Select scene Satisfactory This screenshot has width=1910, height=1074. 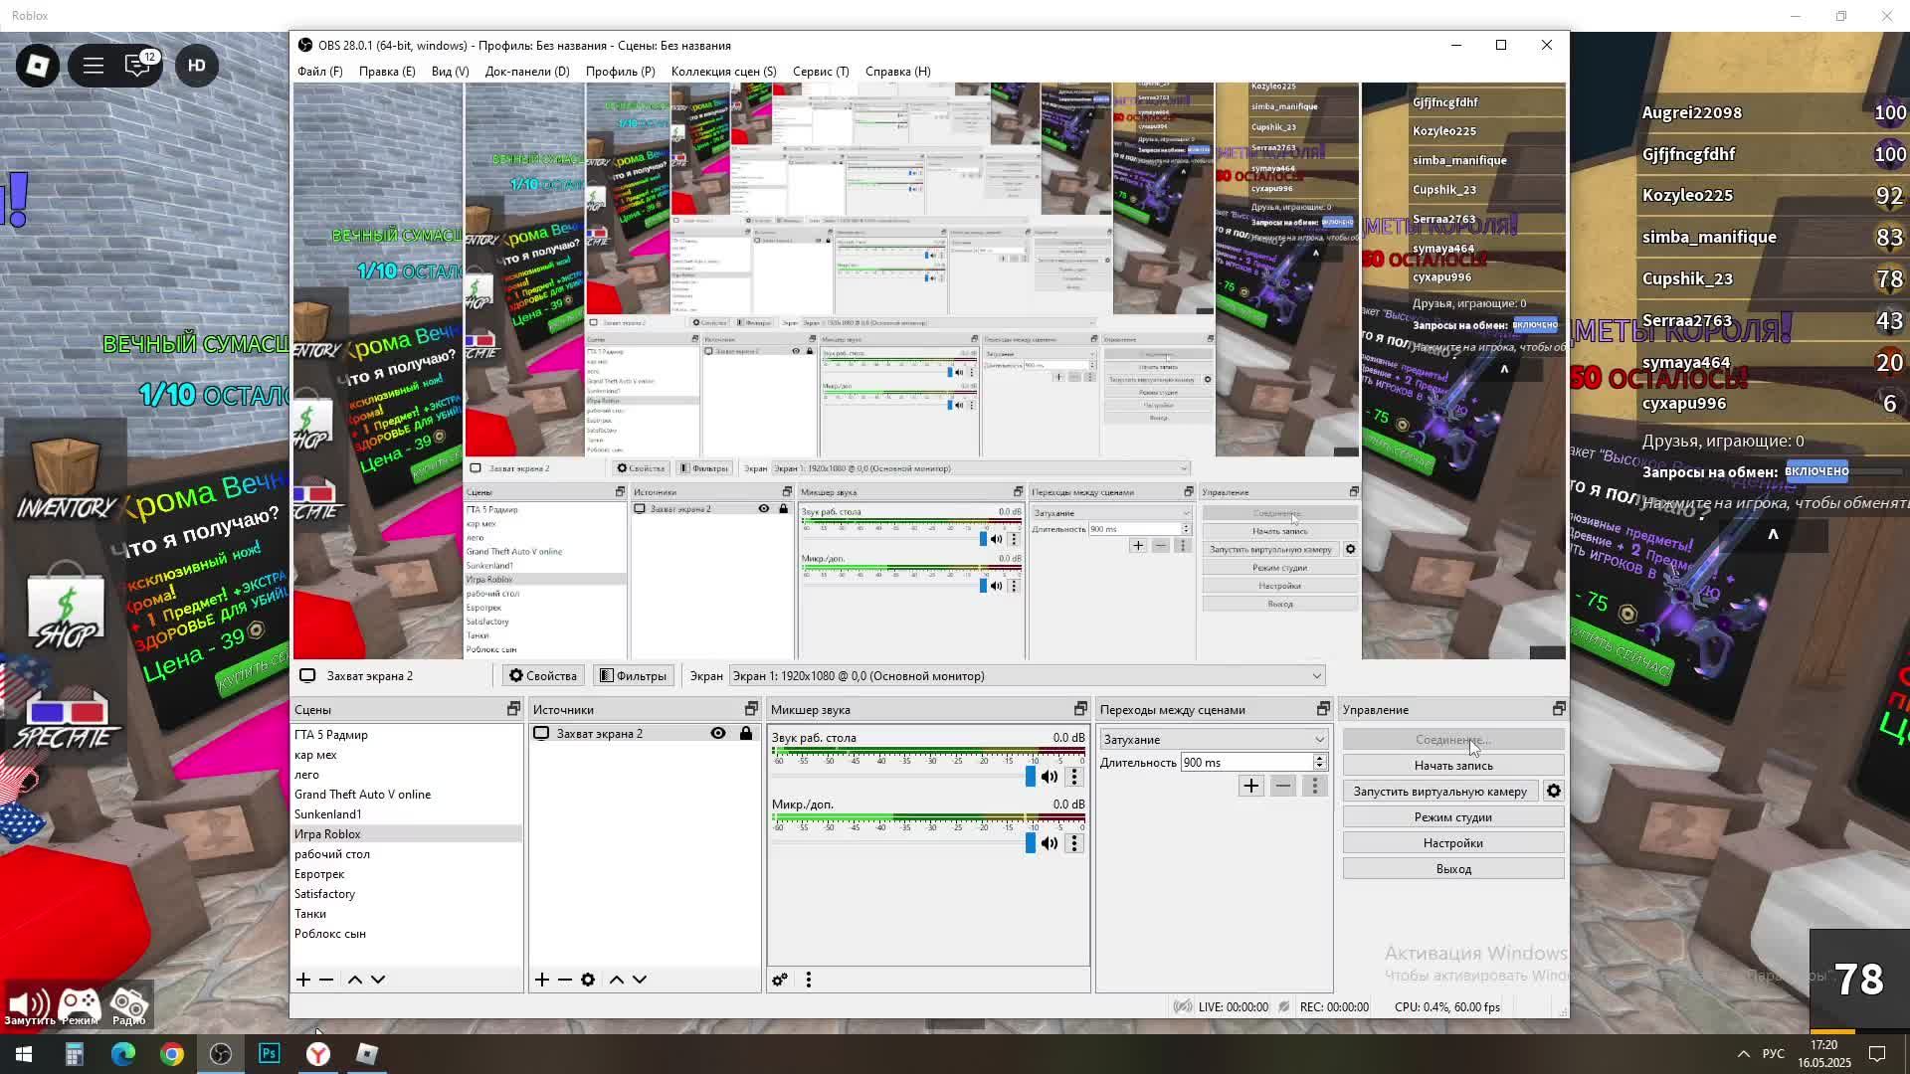(x=406, y=894)
